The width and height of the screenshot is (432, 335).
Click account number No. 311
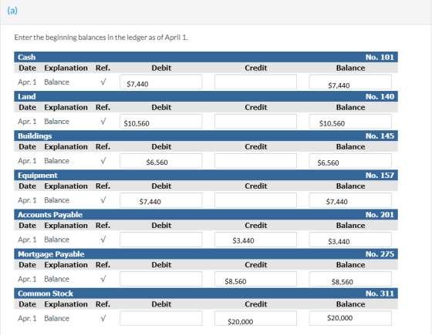click(380, 293)
